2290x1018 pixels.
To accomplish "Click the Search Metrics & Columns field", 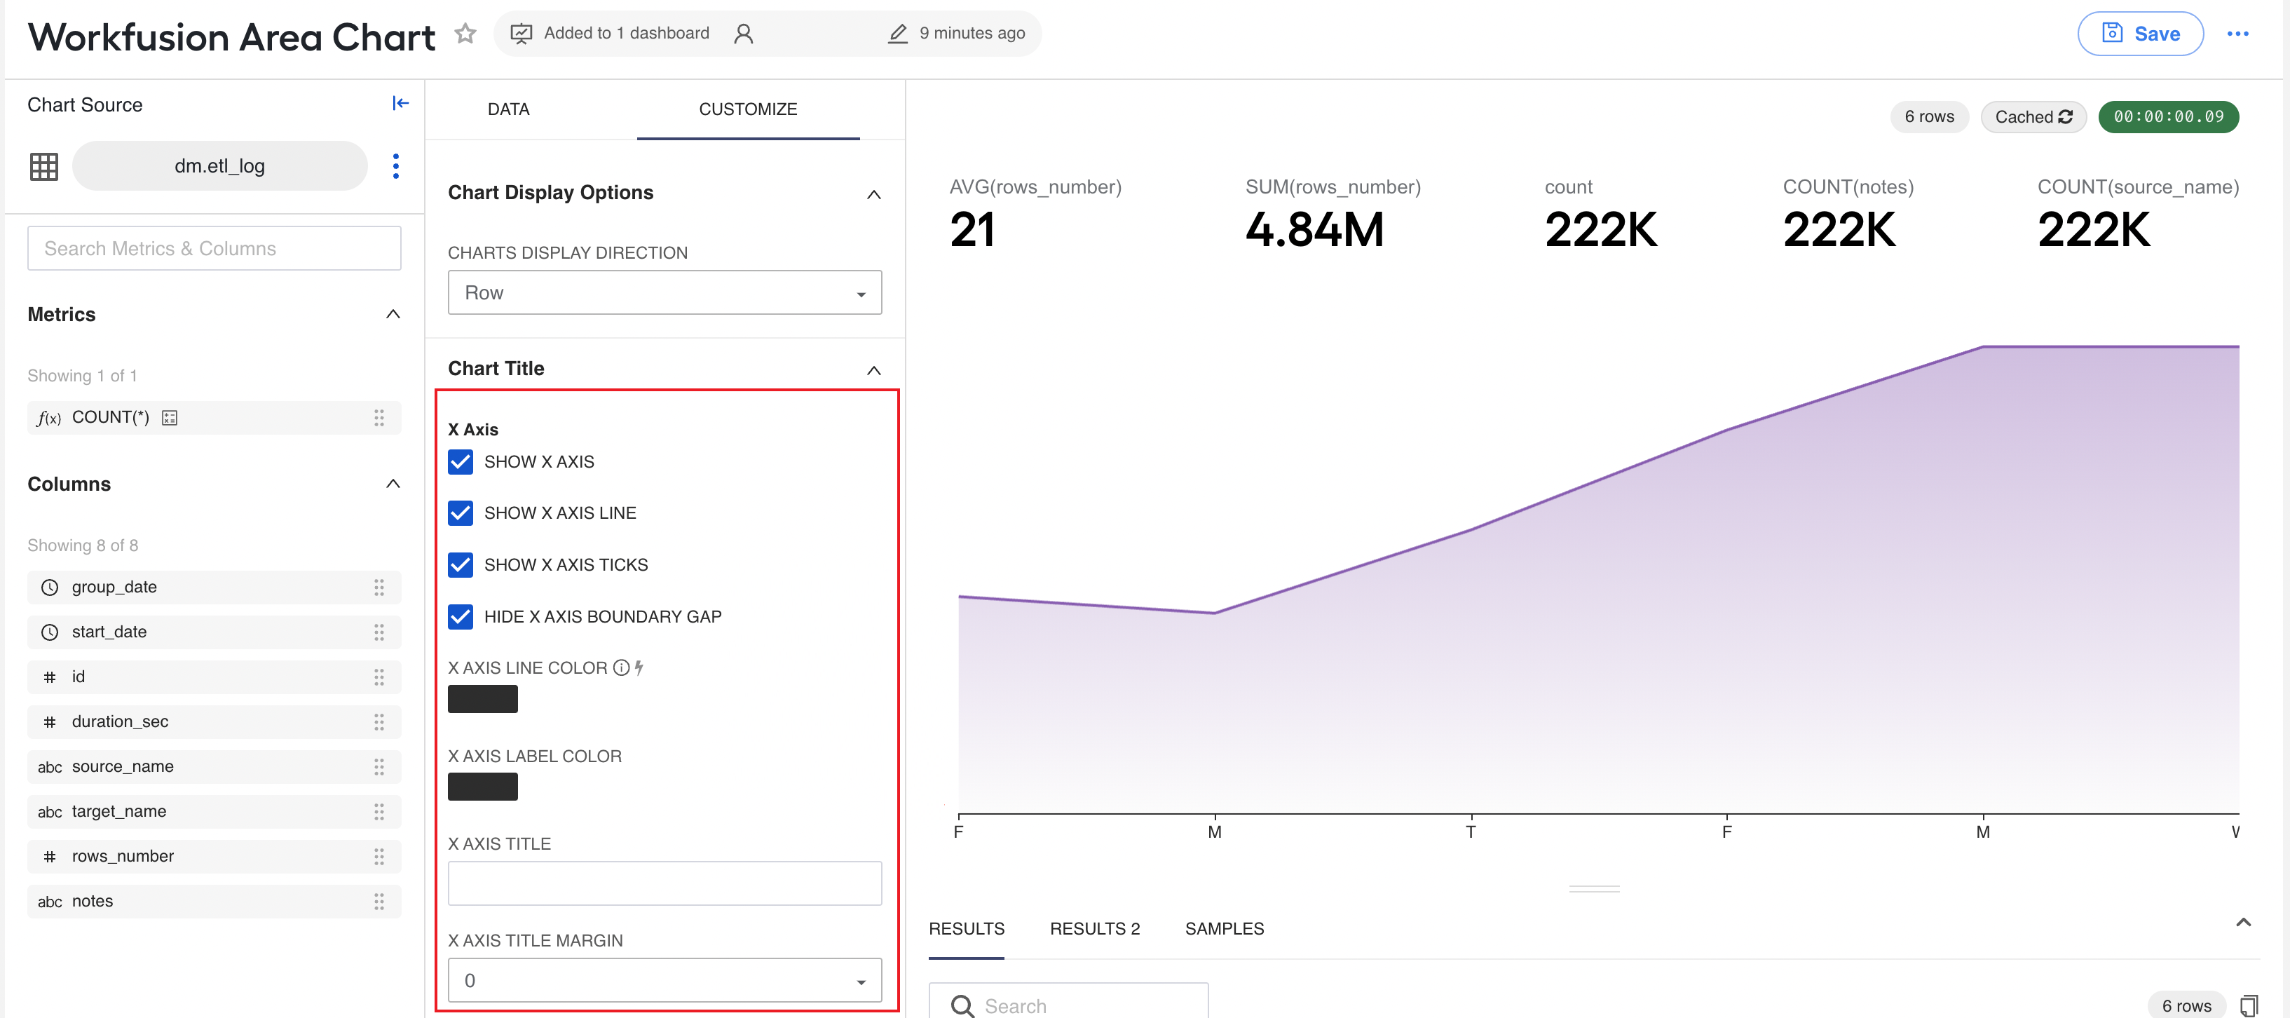I will tap(214, 248).
